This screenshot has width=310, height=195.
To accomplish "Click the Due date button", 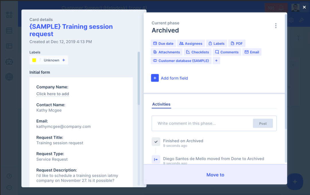I will (163, 44).
